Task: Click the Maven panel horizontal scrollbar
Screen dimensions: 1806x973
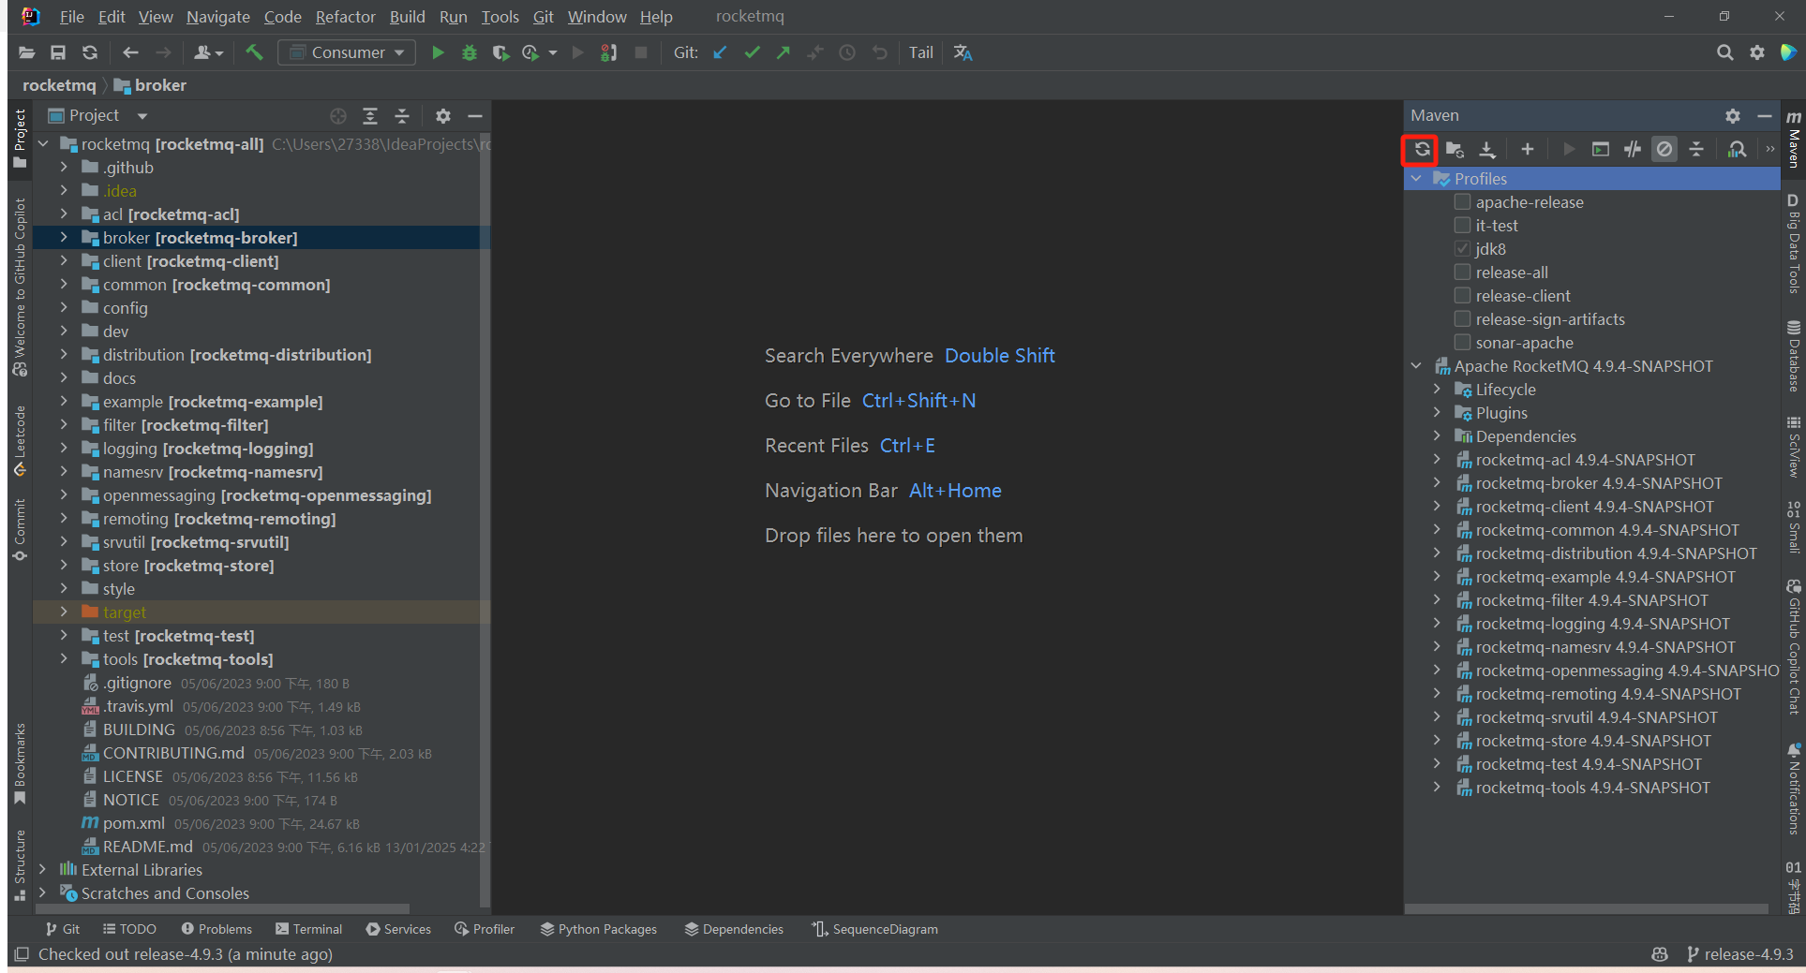Action: (1586, 908)
